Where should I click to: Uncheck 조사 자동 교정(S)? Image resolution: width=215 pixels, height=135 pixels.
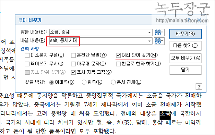74,72
